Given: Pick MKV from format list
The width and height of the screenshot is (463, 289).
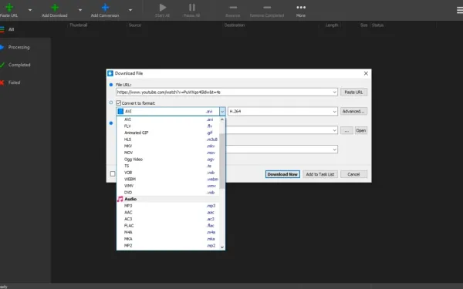Looking at the screenshot, I should click(168, 146).
